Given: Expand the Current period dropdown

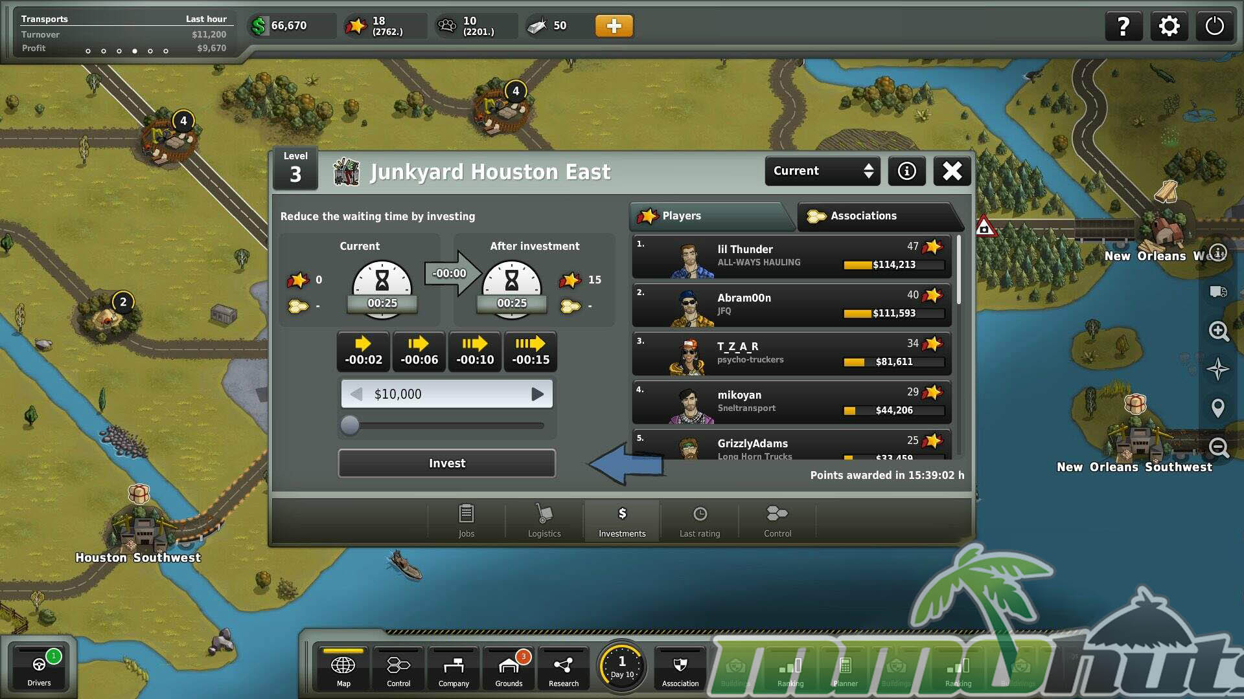Looking at the screenshot, I should click(822, 171).
